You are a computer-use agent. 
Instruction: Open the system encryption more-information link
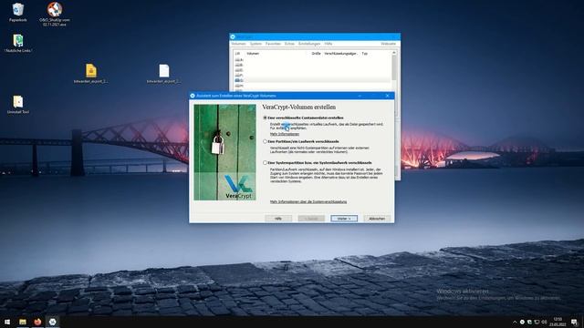[x=308, y=201]
